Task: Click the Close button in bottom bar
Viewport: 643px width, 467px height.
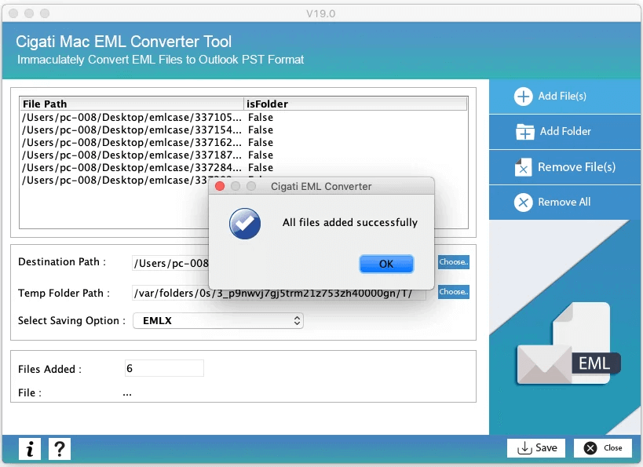Action: (603, 447)
